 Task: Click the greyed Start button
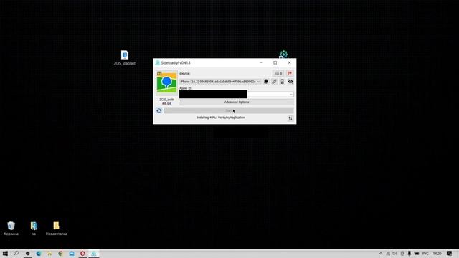coord(229,110)
